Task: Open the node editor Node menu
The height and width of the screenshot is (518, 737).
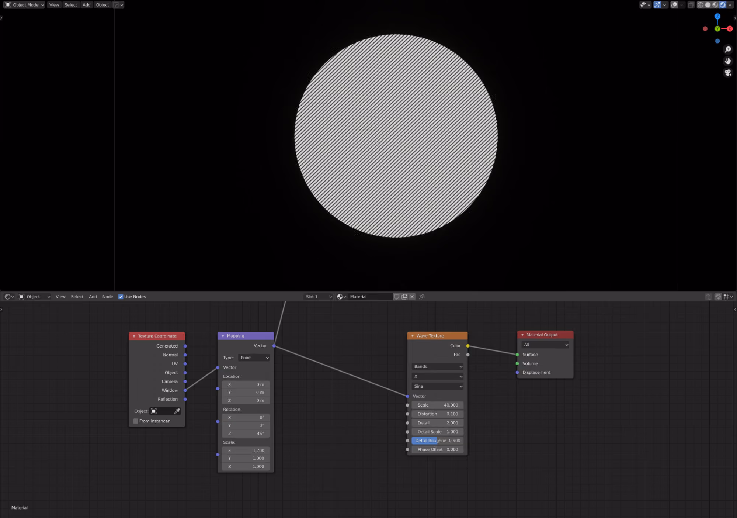Action: (108, 297)
